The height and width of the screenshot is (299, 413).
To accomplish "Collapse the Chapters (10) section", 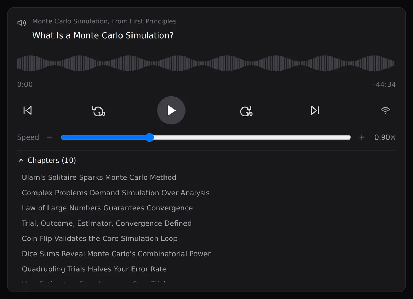I will coord(47,160).
